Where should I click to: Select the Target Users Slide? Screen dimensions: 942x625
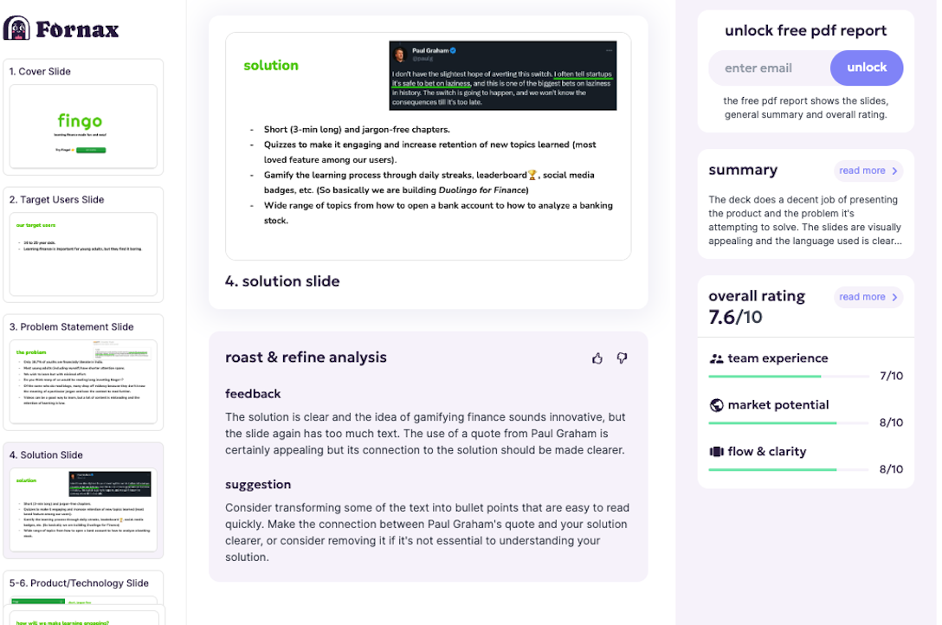point(83,254)
